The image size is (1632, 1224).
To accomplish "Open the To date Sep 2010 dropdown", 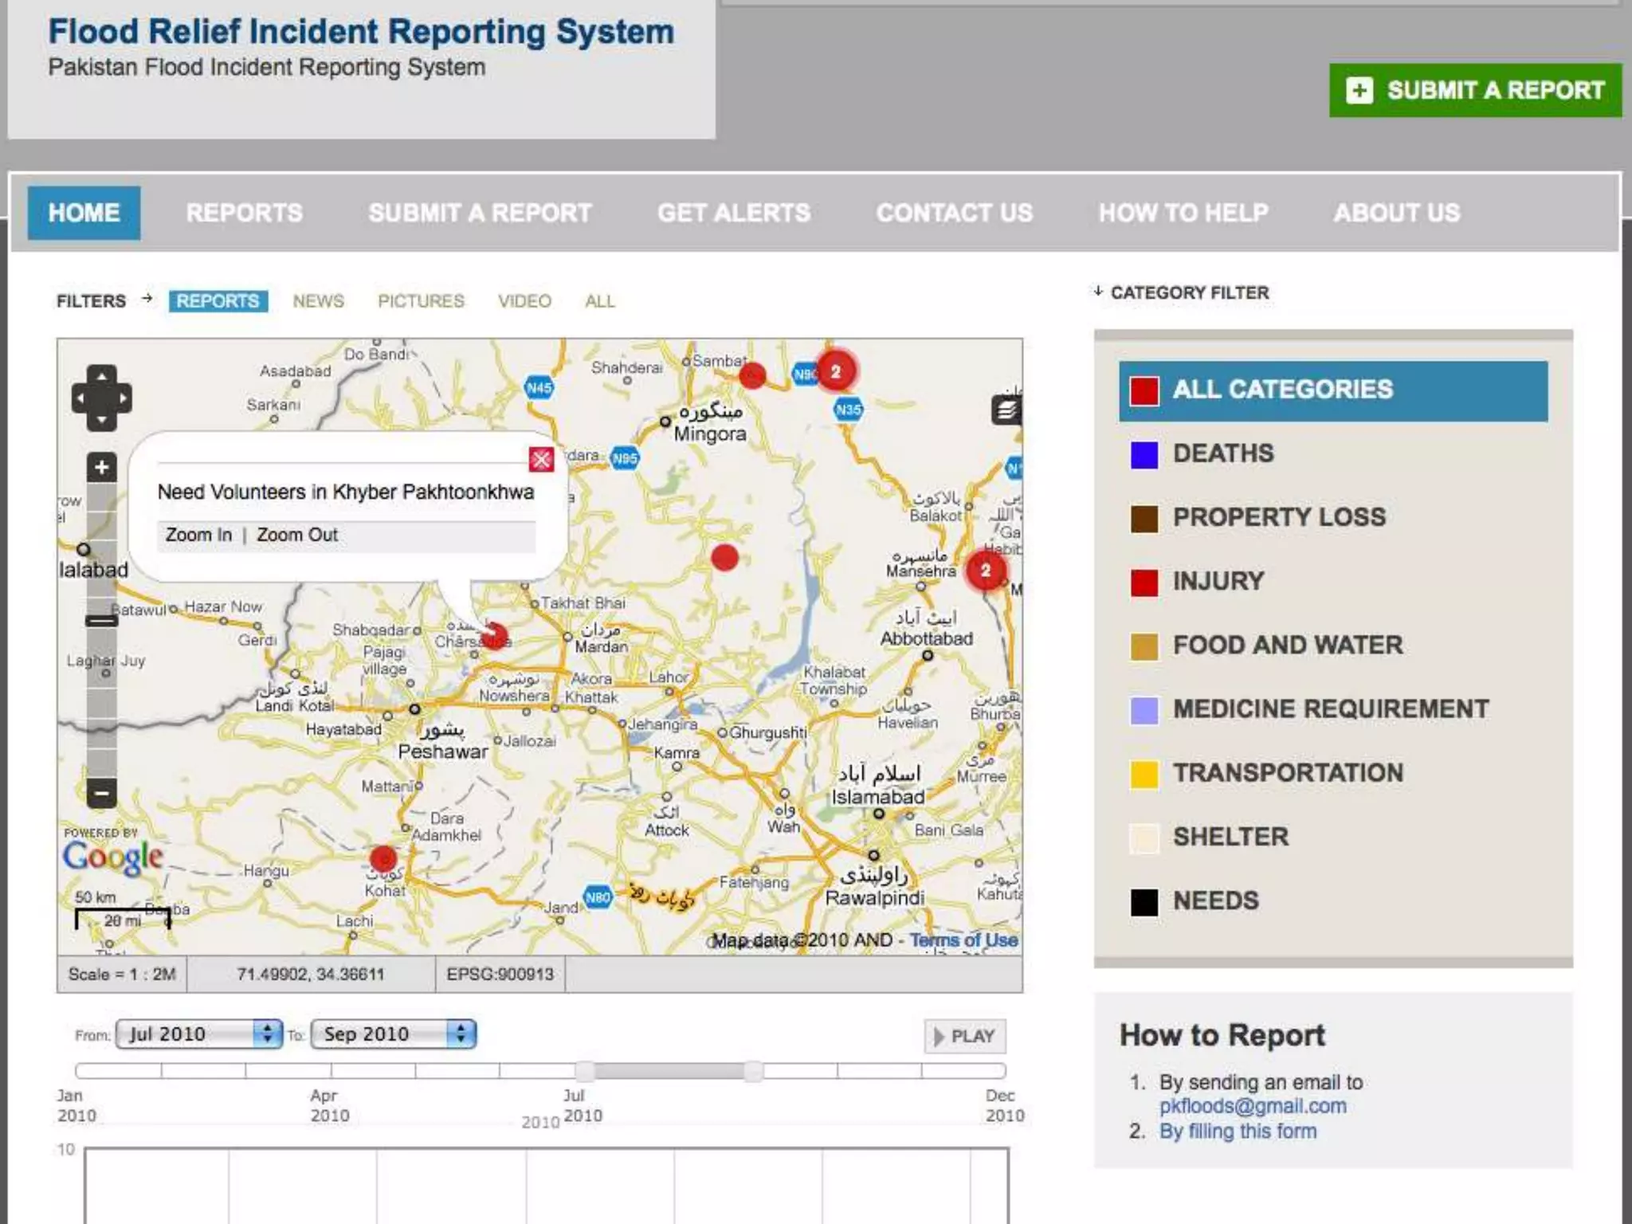I will pos(394,1034).
